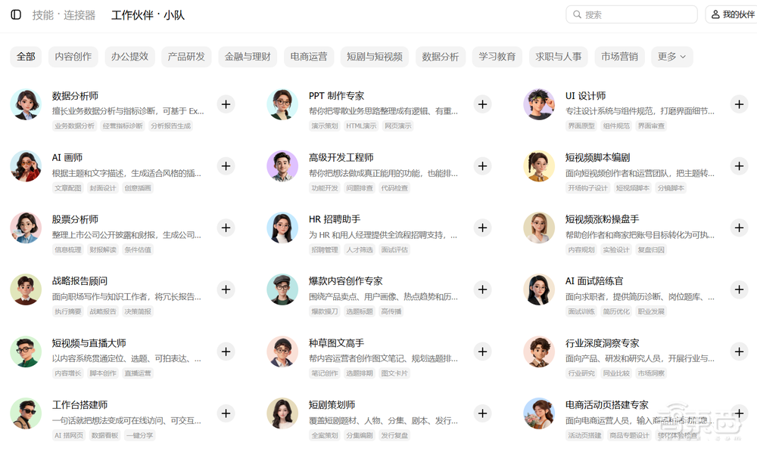Viewport: 757px width, 455px height.
Task: Click the 同业比较 tag
Action: [x=616, y=373]
